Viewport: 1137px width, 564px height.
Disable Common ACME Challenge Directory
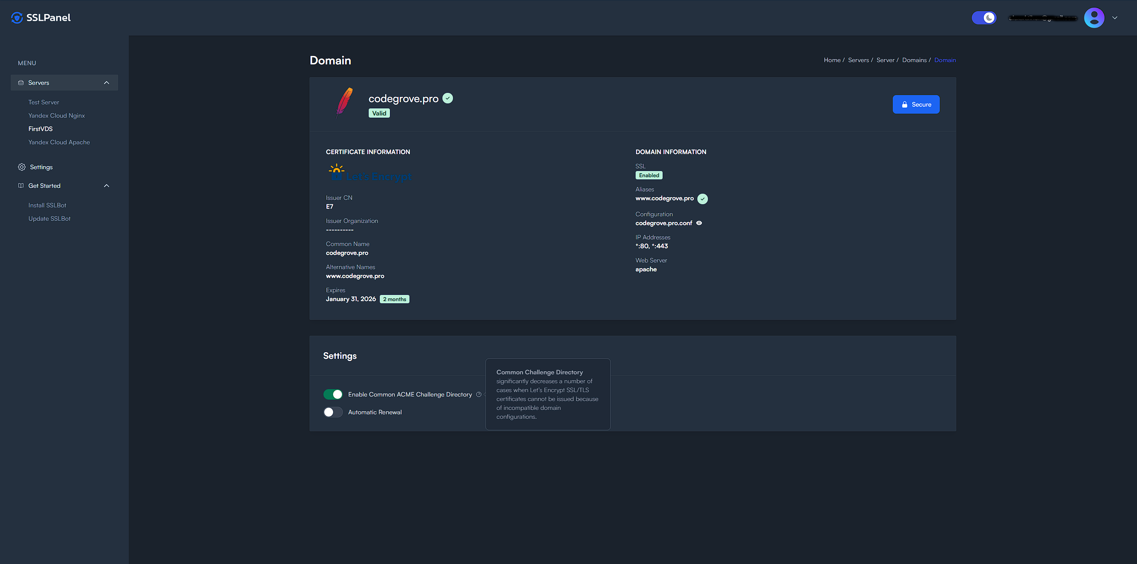pos(333,394)
